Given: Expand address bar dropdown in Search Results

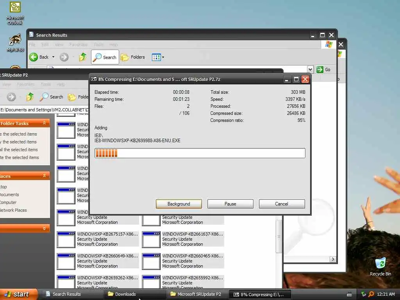Looking at the screenshot, I should coord(310,70).
